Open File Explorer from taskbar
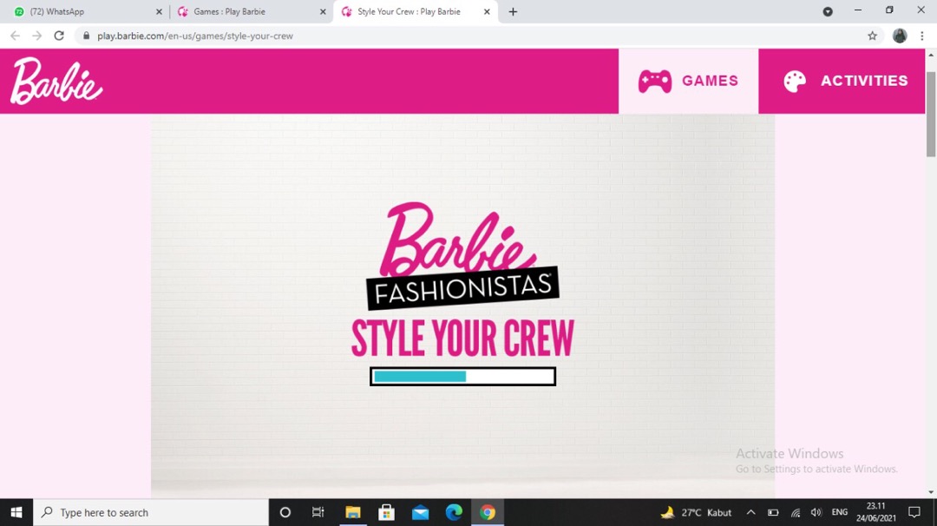937x526 pixels. 352,512
